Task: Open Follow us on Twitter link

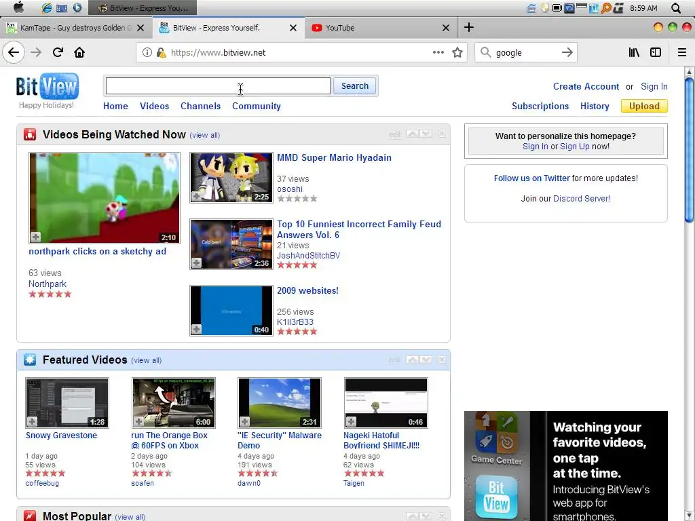Action: pyautogui.click(x=531, y=178)
